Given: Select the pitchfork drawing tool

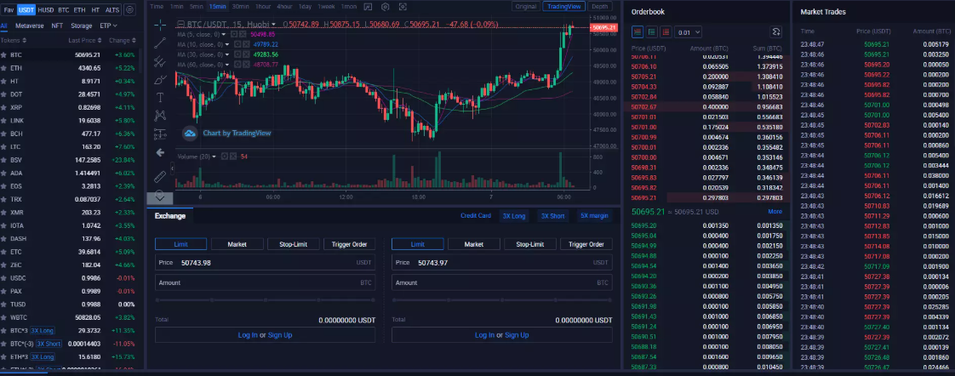Looking at the screenshot, I should point(160,61).
